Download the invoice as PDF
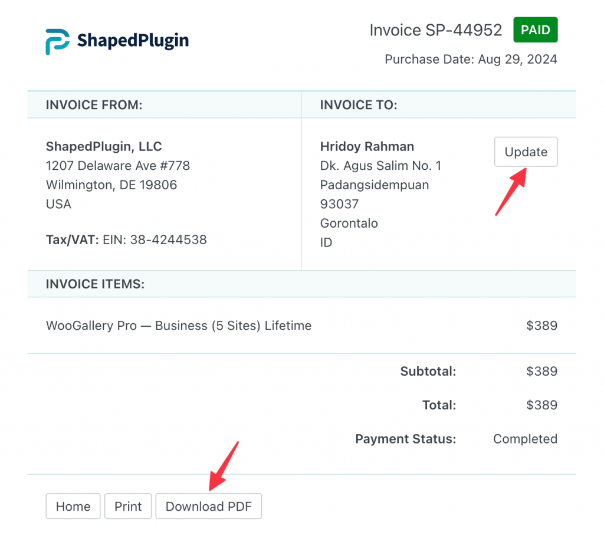The height and width of the screenshot is (552, 604). (208, 506)
